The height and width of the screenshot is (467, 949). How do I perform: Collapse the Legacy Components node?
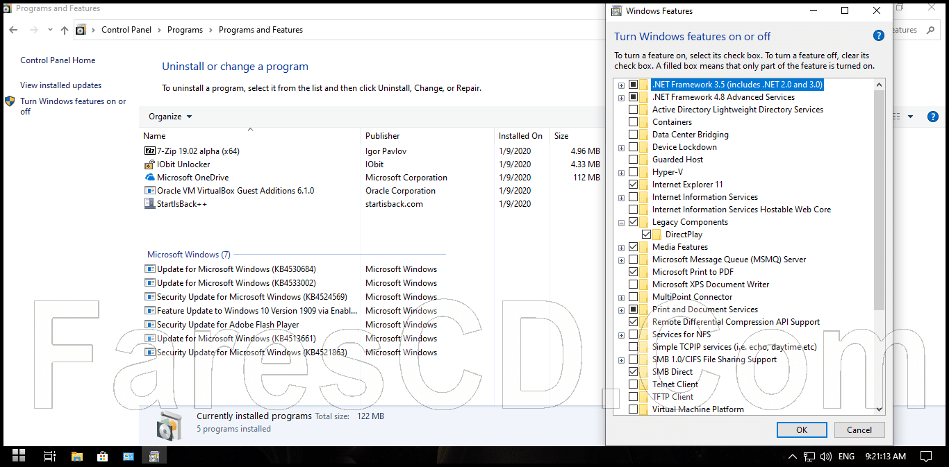pyautogui.click(x=621, y=222)
